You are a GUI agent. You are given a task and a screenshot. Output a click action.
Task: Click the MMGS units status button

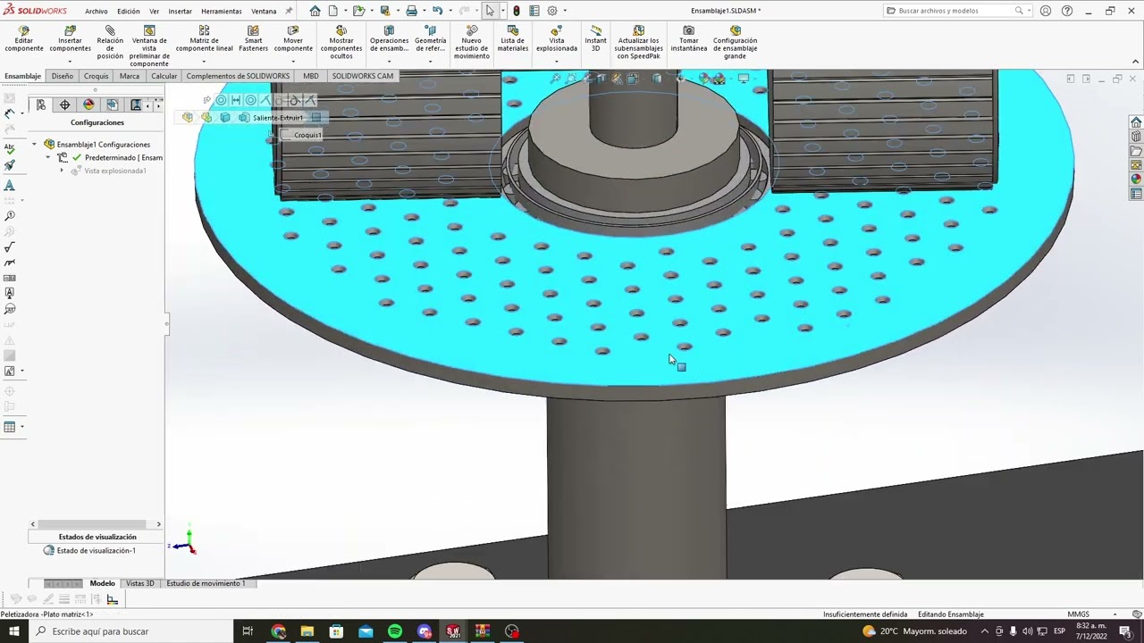[1078, 614]
